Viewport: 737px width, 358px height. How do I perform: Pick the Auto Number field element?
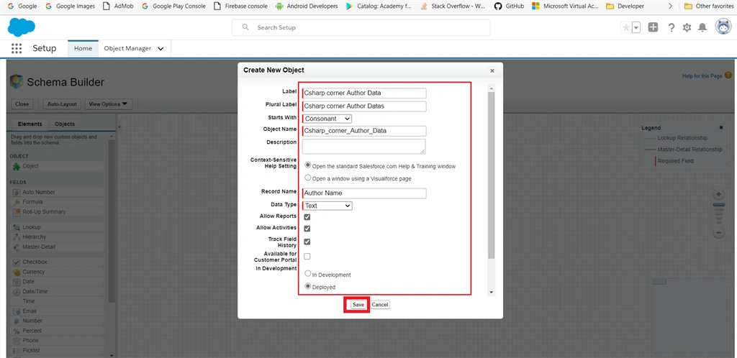point(57,192)
